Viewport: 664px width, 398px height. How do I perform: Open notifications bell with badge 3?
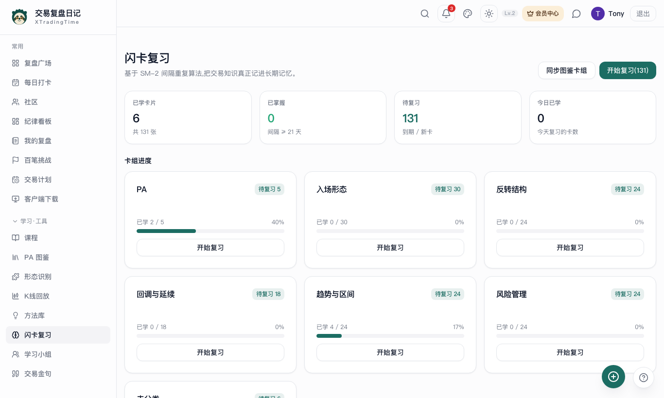[x=446, y=14]
